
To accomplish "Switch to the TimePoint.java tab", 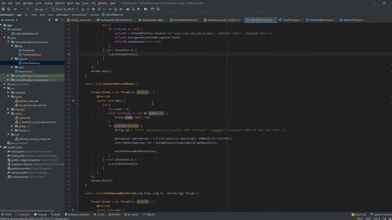I will pyautogui.click(x=290, y=20).
